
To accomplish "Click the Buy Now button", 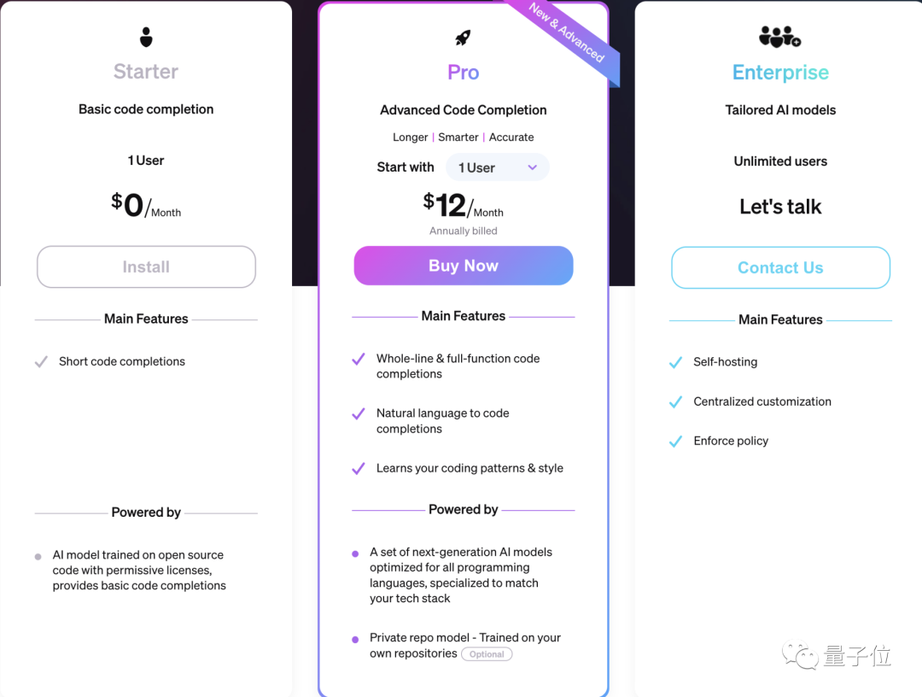I will coord(463,266).
